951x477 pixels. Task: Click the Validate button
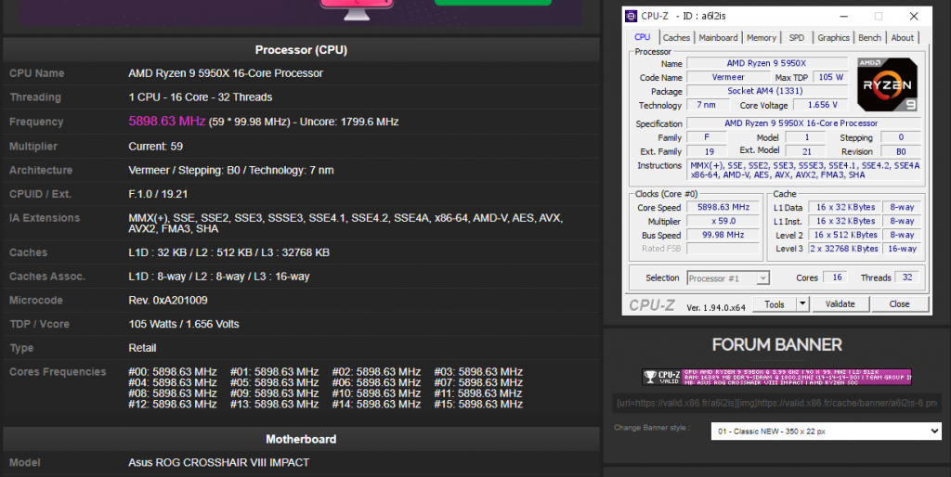840,304
